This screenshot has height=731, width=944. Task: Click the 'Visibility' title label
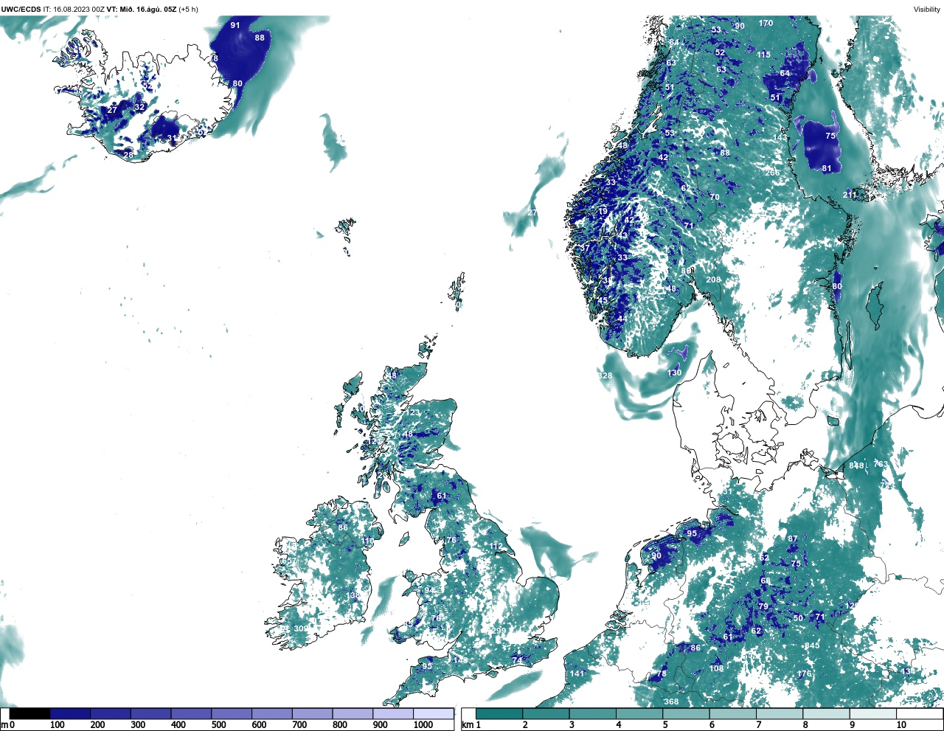[926, 9]
